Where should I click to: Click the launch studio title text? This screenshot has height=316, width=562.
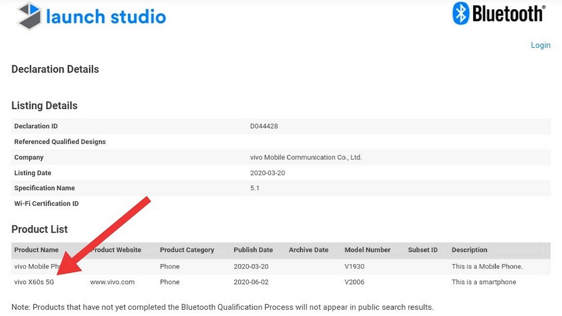106,17
